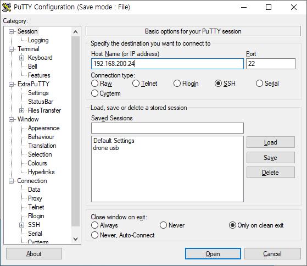Click the Load button

(x=271, y=142)
